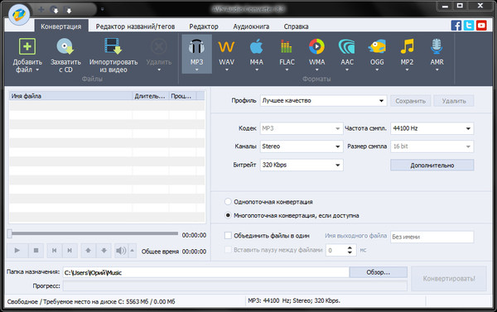Expand the WAV format options arrow
Image resolution: width=497 pixels, height=312 pixels.
pyautogui.click(x=226, y=70)
